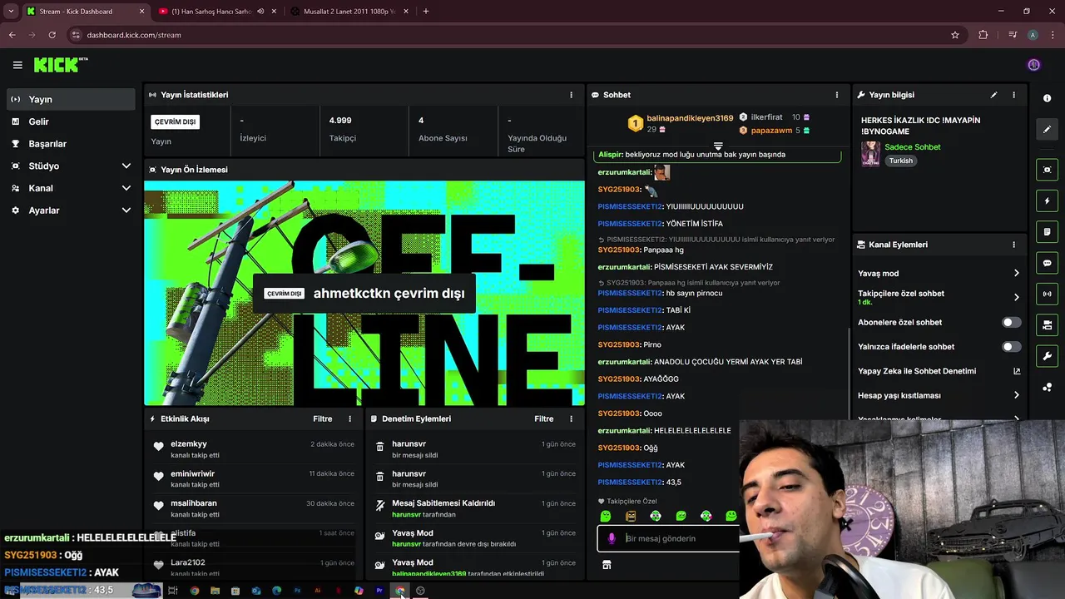Open Kanal Eylemleri three-dot options
The image size is (1065, 599).
click(x=1013, y=245)
